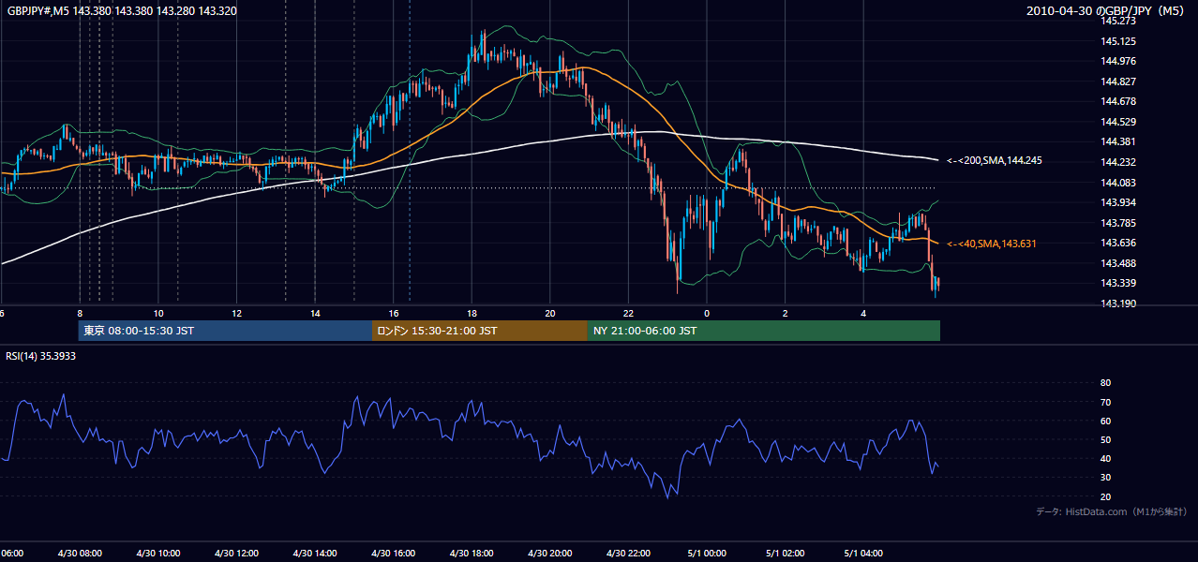Click price axis value 143.190
1198x562 pixels.
(1119, 303)
